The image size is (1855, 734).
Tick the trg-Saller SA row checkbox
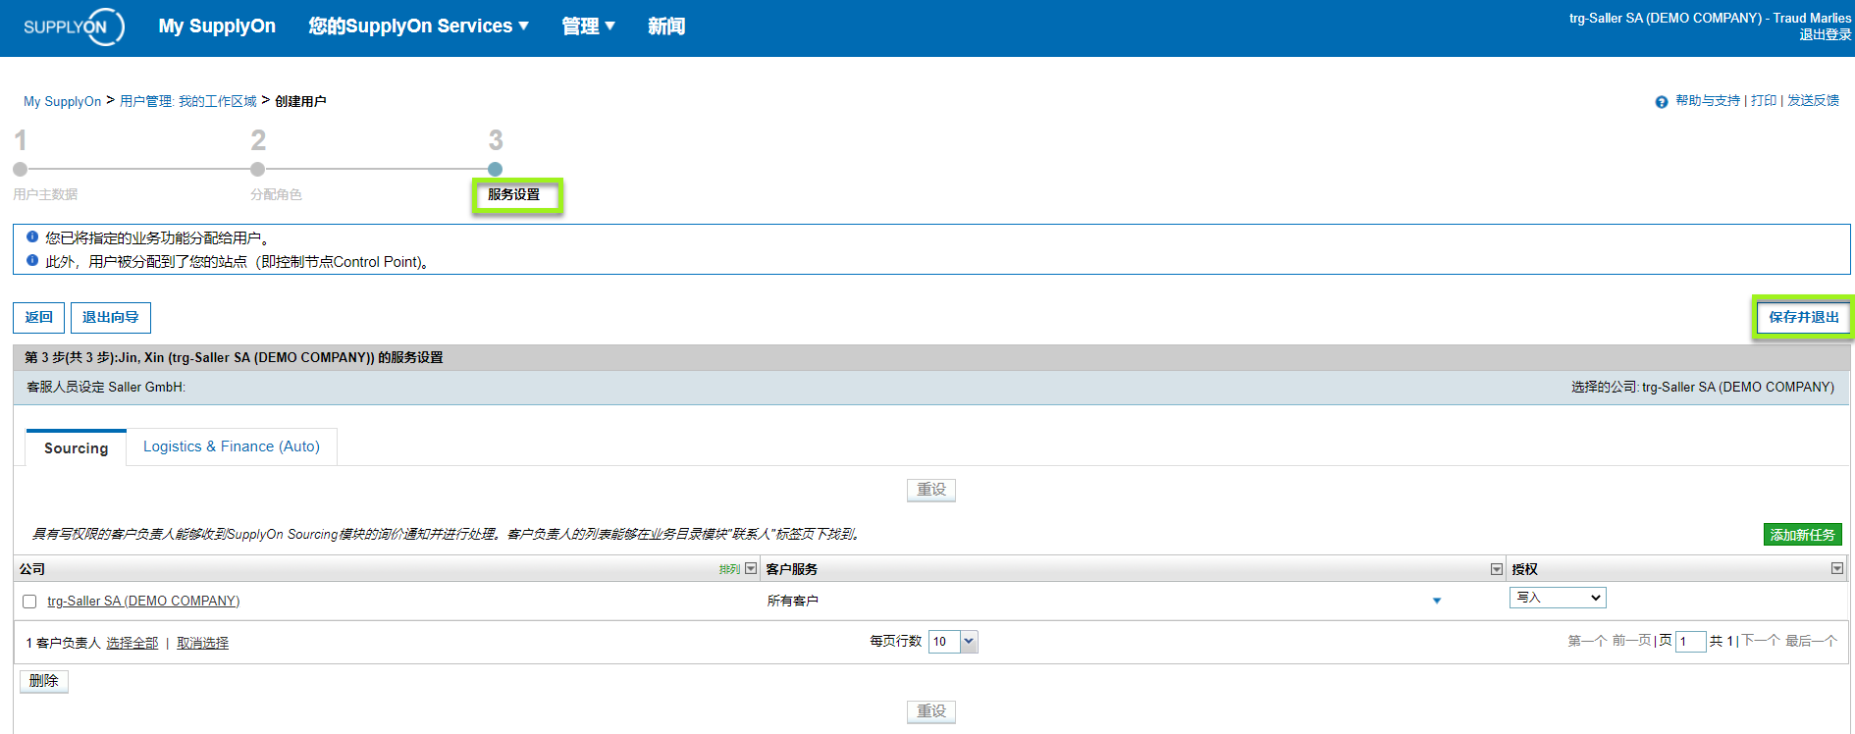(29, 602)
